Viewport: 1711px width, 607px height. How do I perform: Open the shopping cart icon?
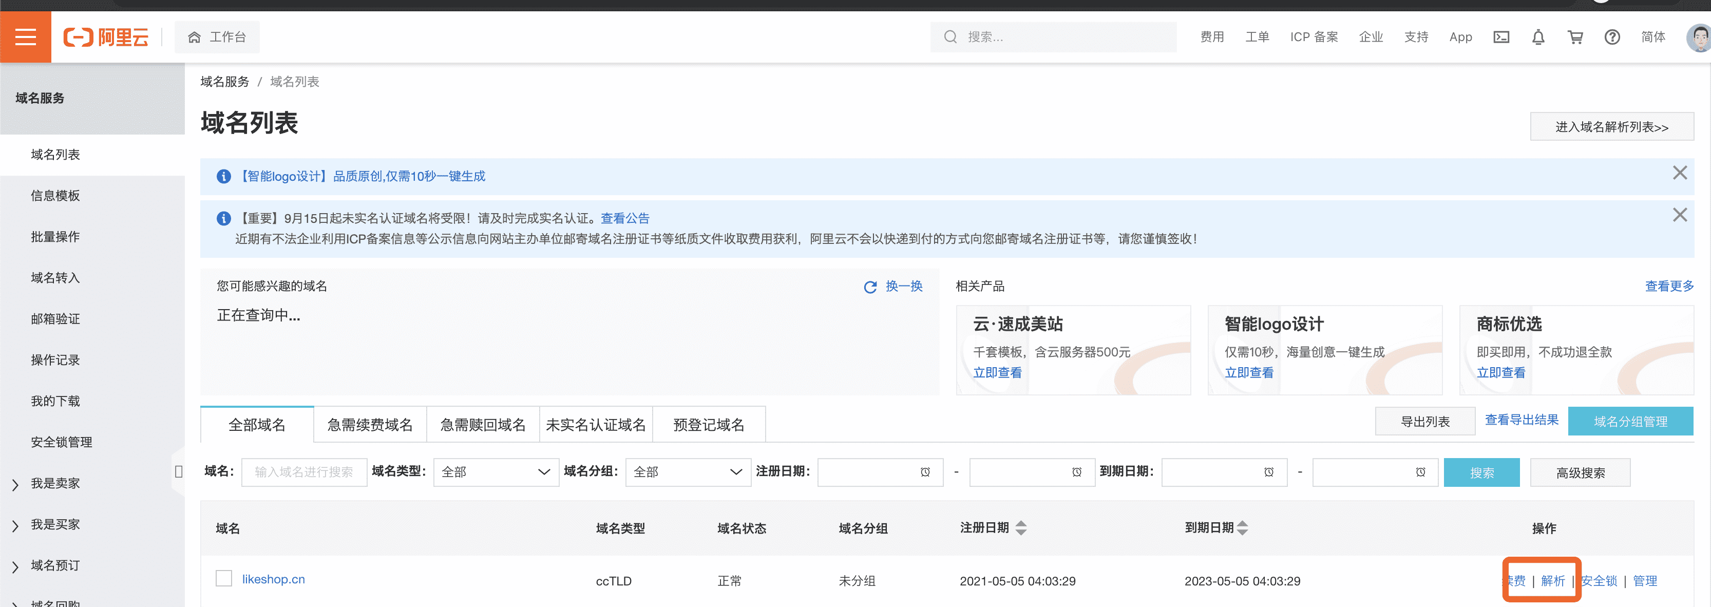point(1575,37)
